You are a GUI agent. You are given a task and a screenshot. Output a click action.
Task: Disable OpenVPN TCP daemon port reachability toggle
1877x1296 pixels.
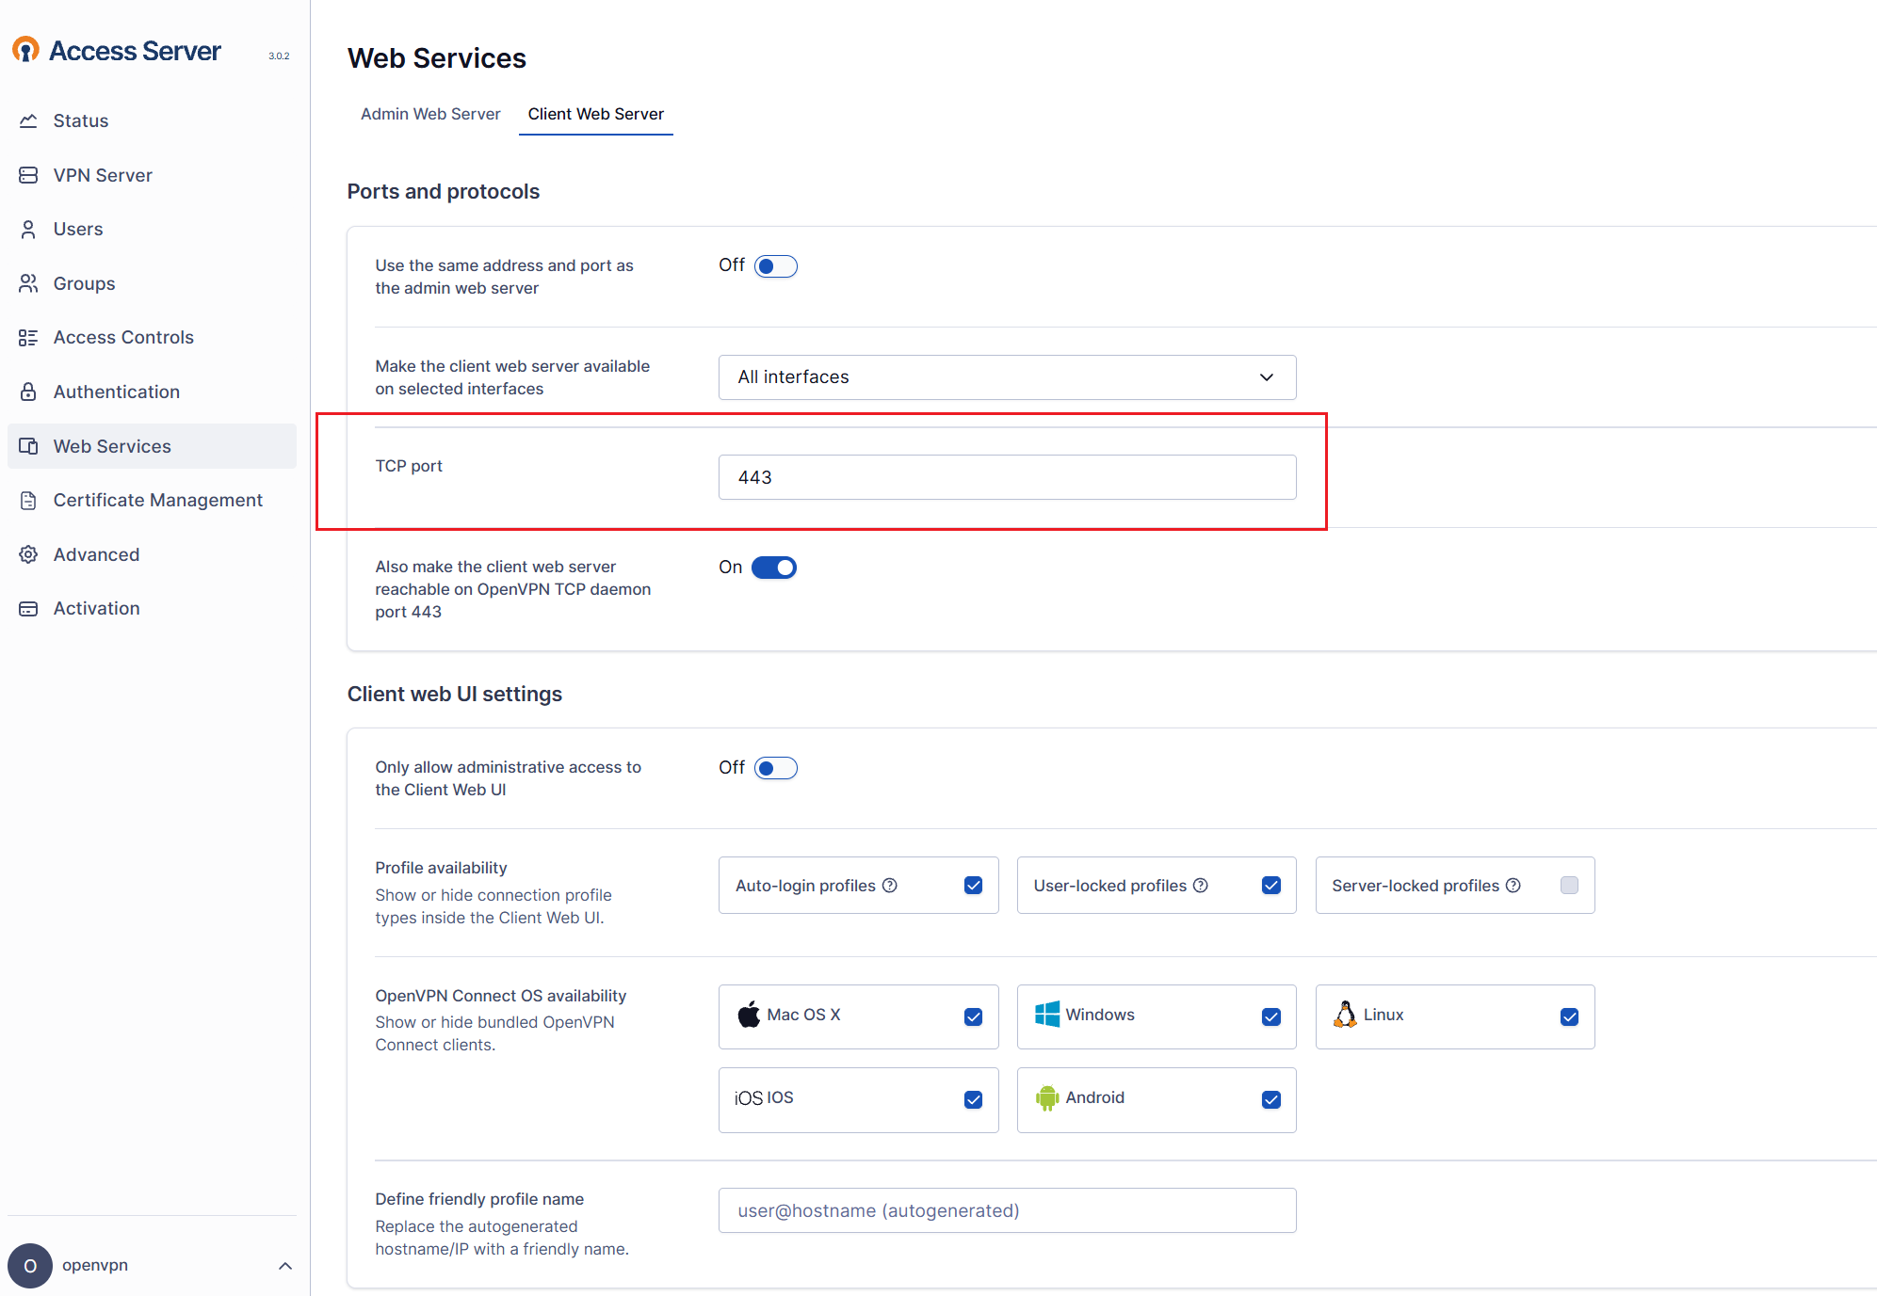tap(773, 568)
